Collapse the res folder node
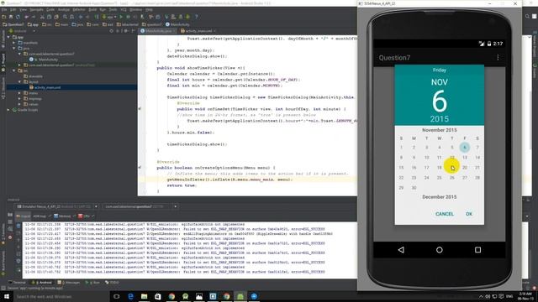This screenshot has width=538, height=302. point(14,70)
